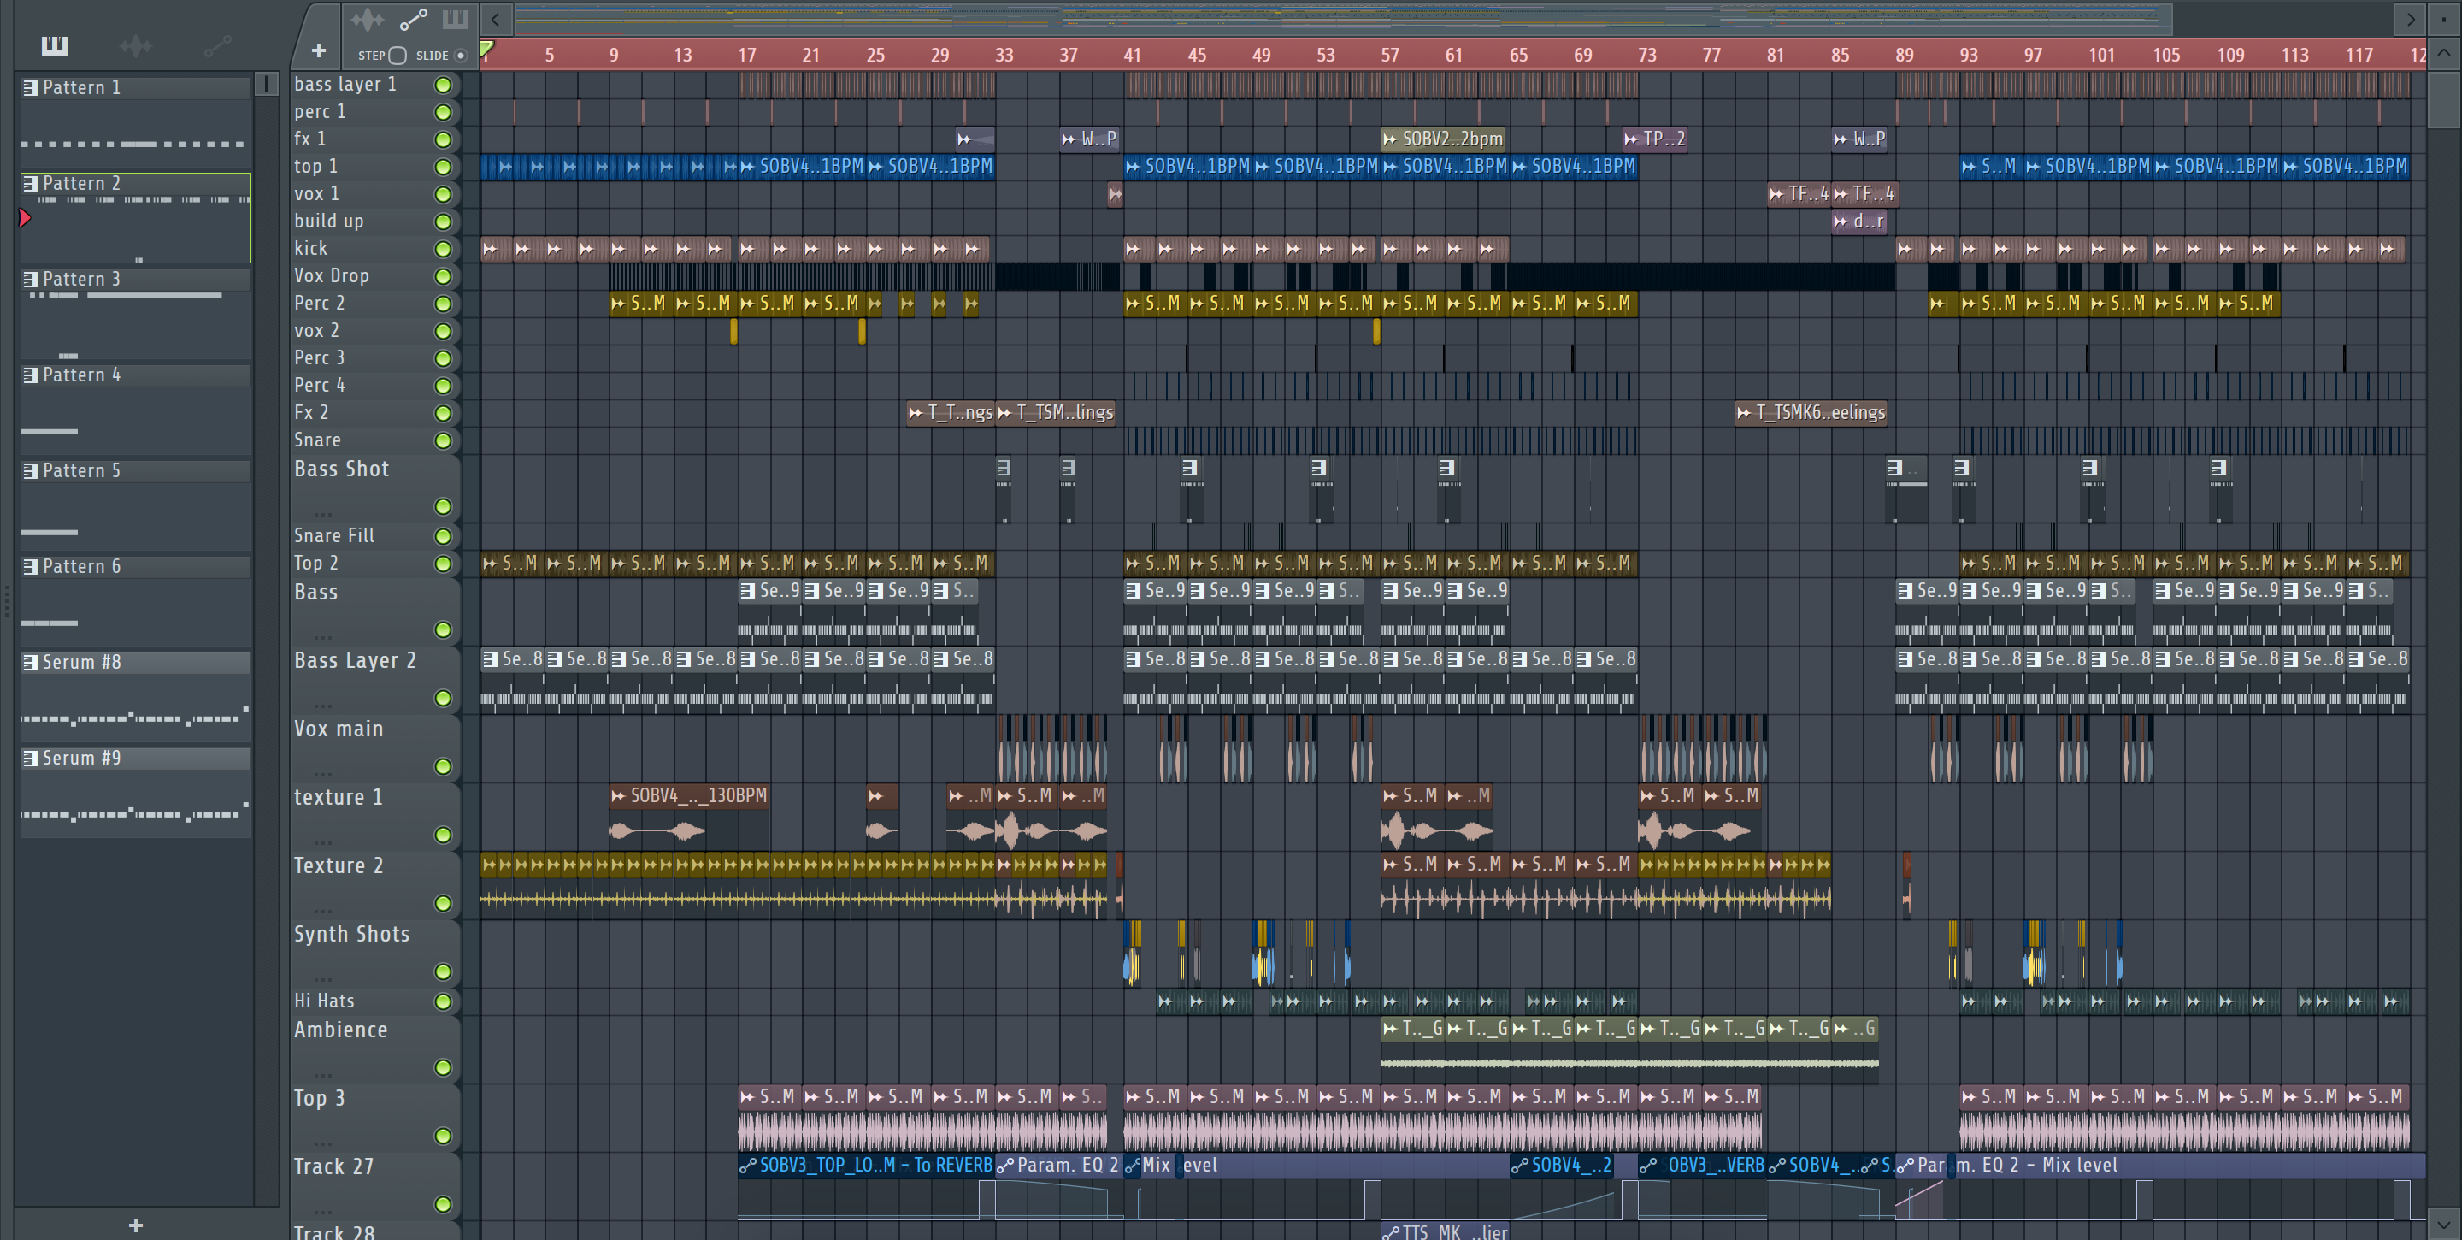This screenshot has height=1240, width=2462.
Task: Mute the vox 1 track
Action: coord(443,194)
